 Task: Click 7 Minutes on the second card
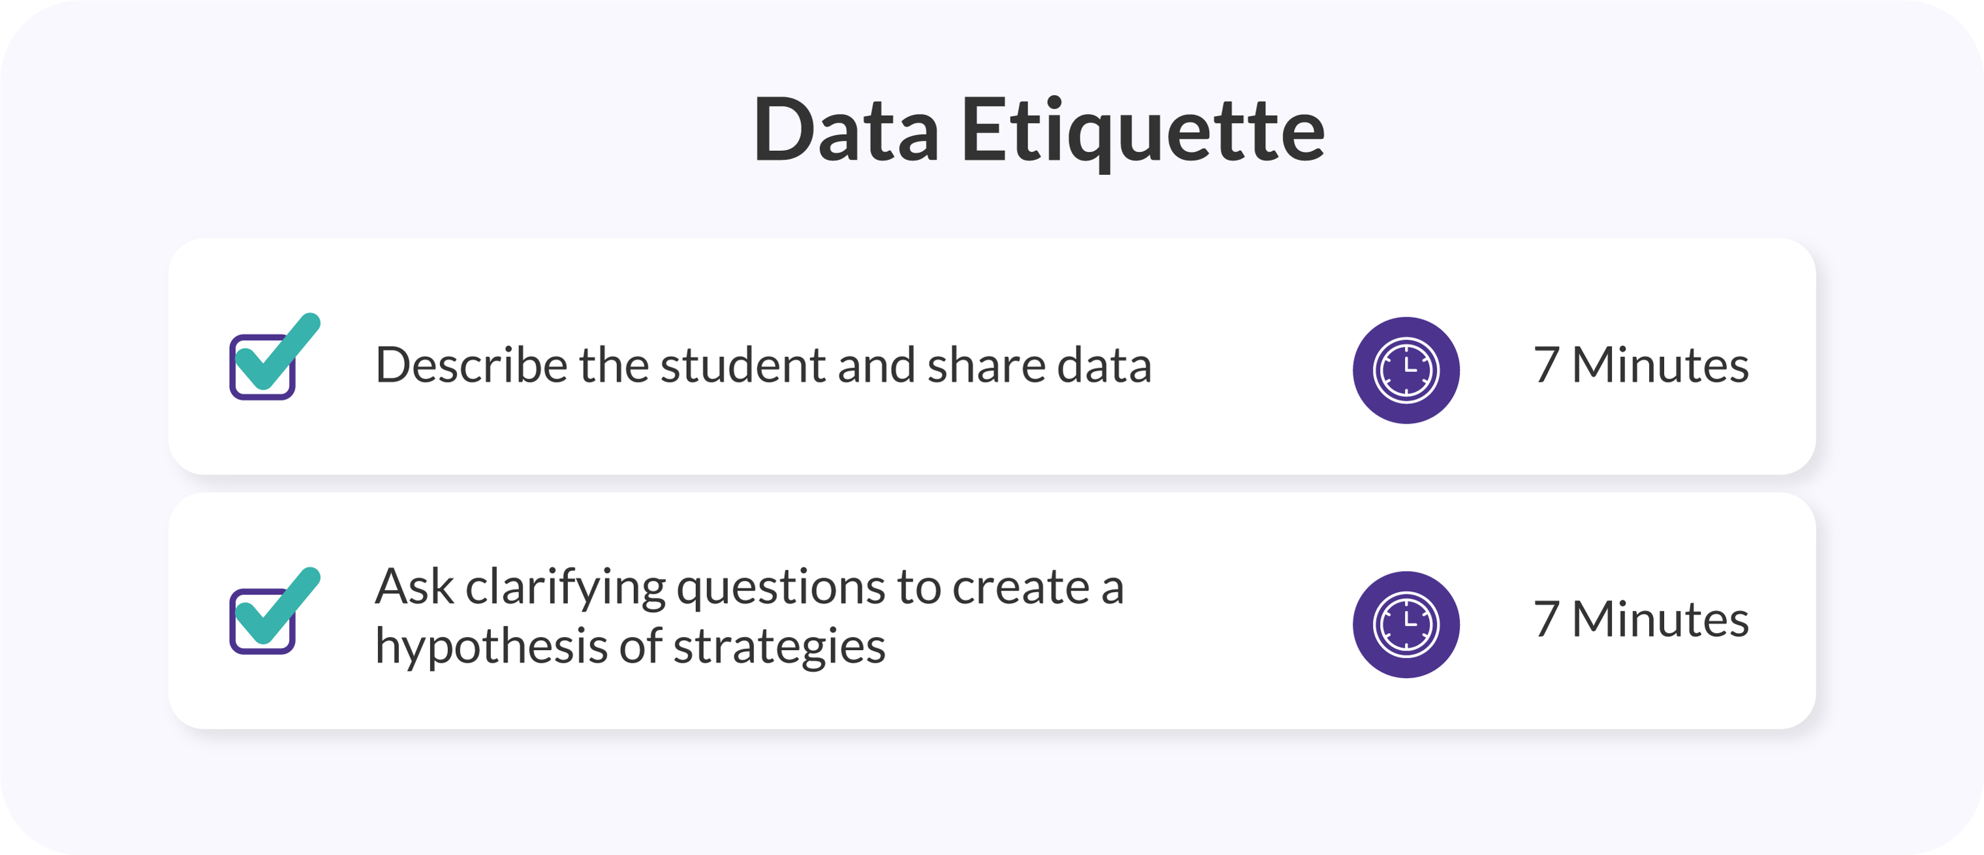(1641, 619)
